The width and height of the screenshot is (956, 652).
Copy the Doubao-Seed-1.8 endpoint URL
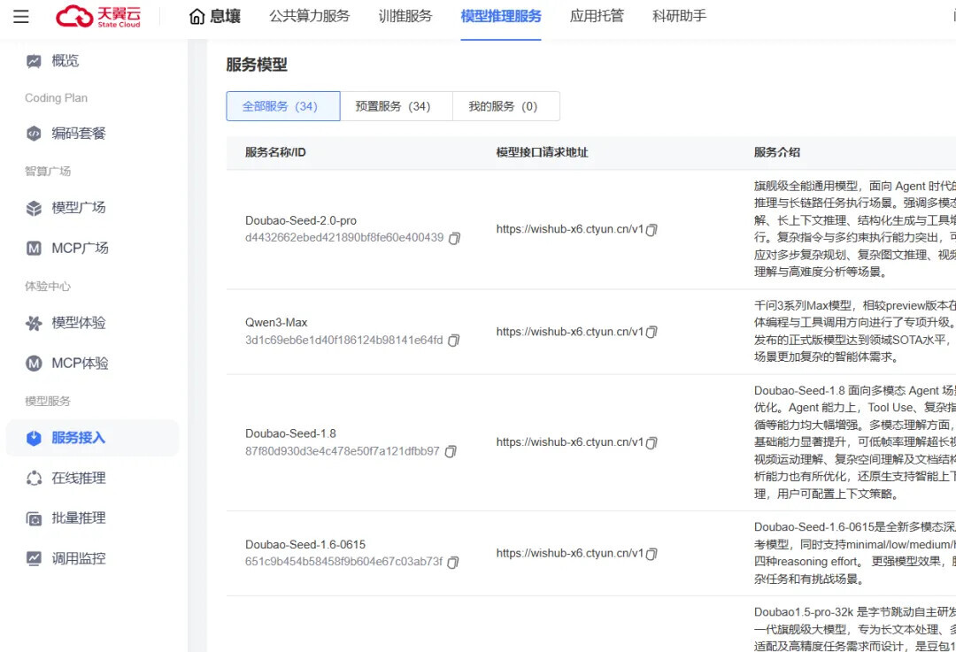coord(652,443)
